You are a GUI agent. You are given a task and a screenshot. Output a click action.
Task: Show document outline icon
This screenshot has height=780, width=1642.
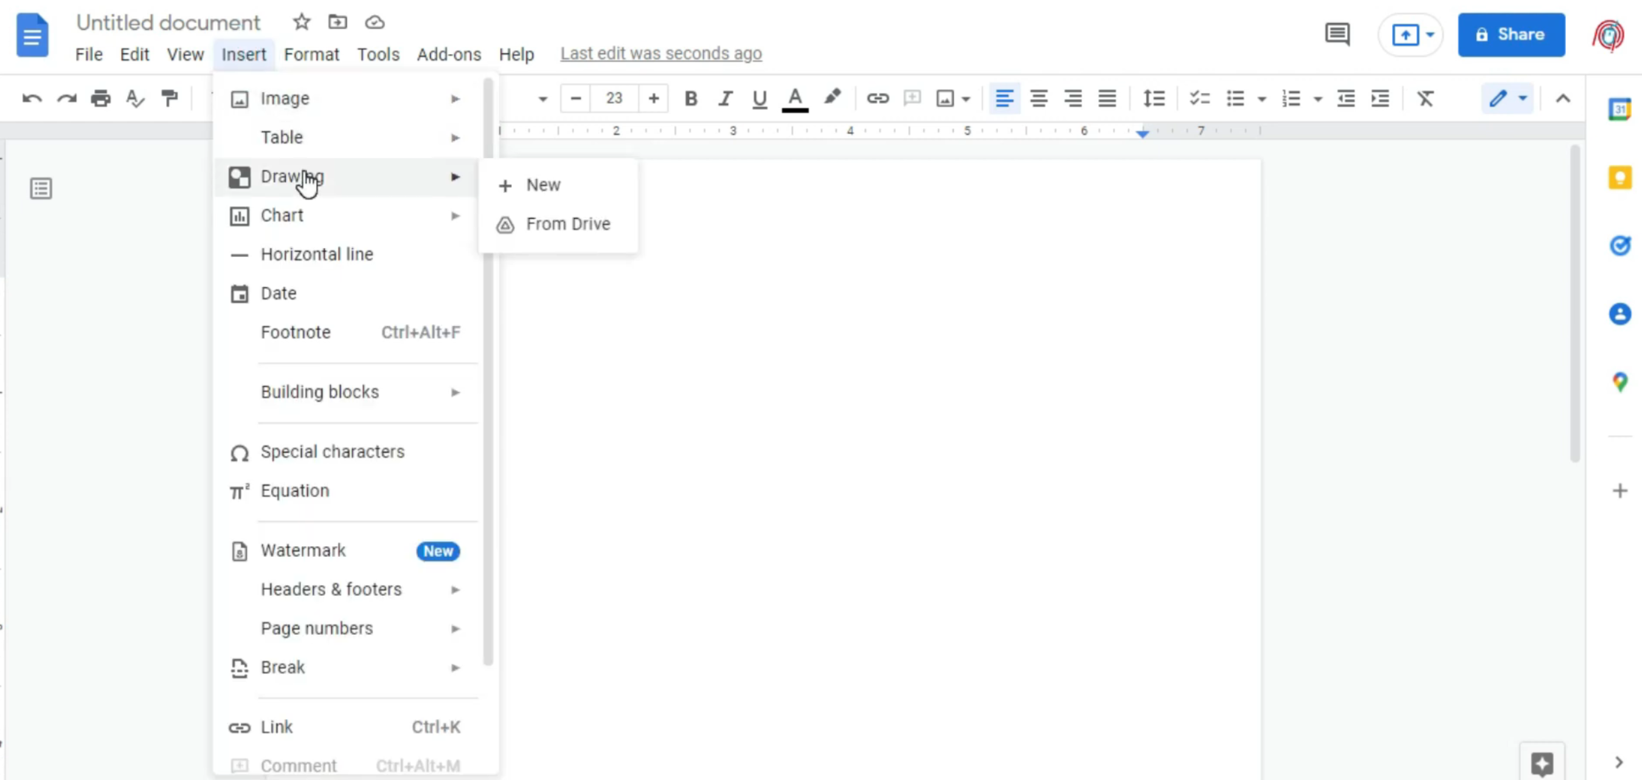(x=41, y=188)
